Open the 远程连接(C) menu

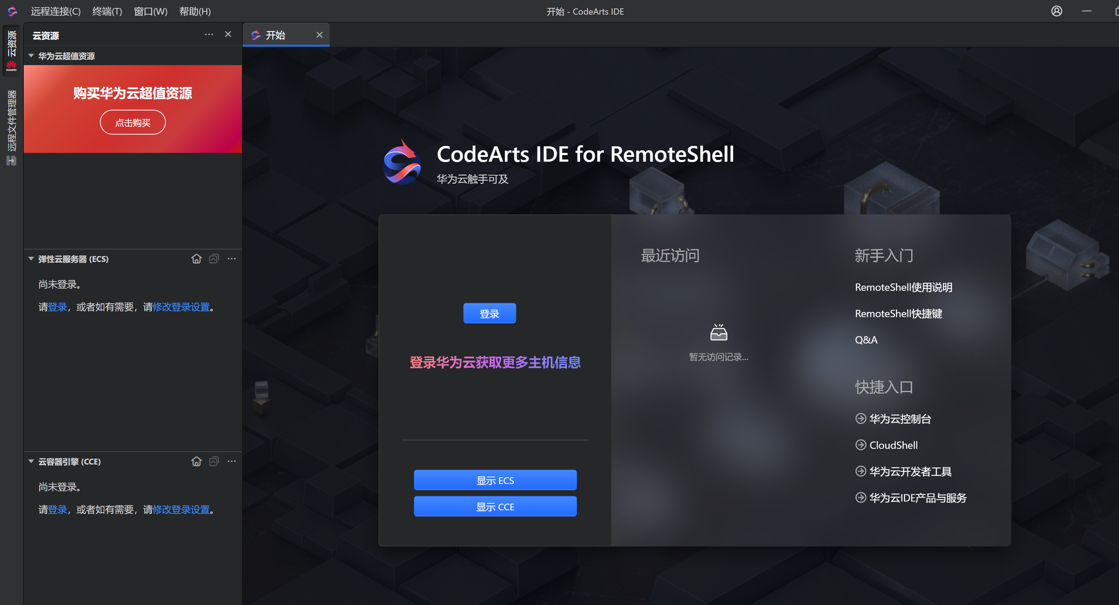(56, 11)
